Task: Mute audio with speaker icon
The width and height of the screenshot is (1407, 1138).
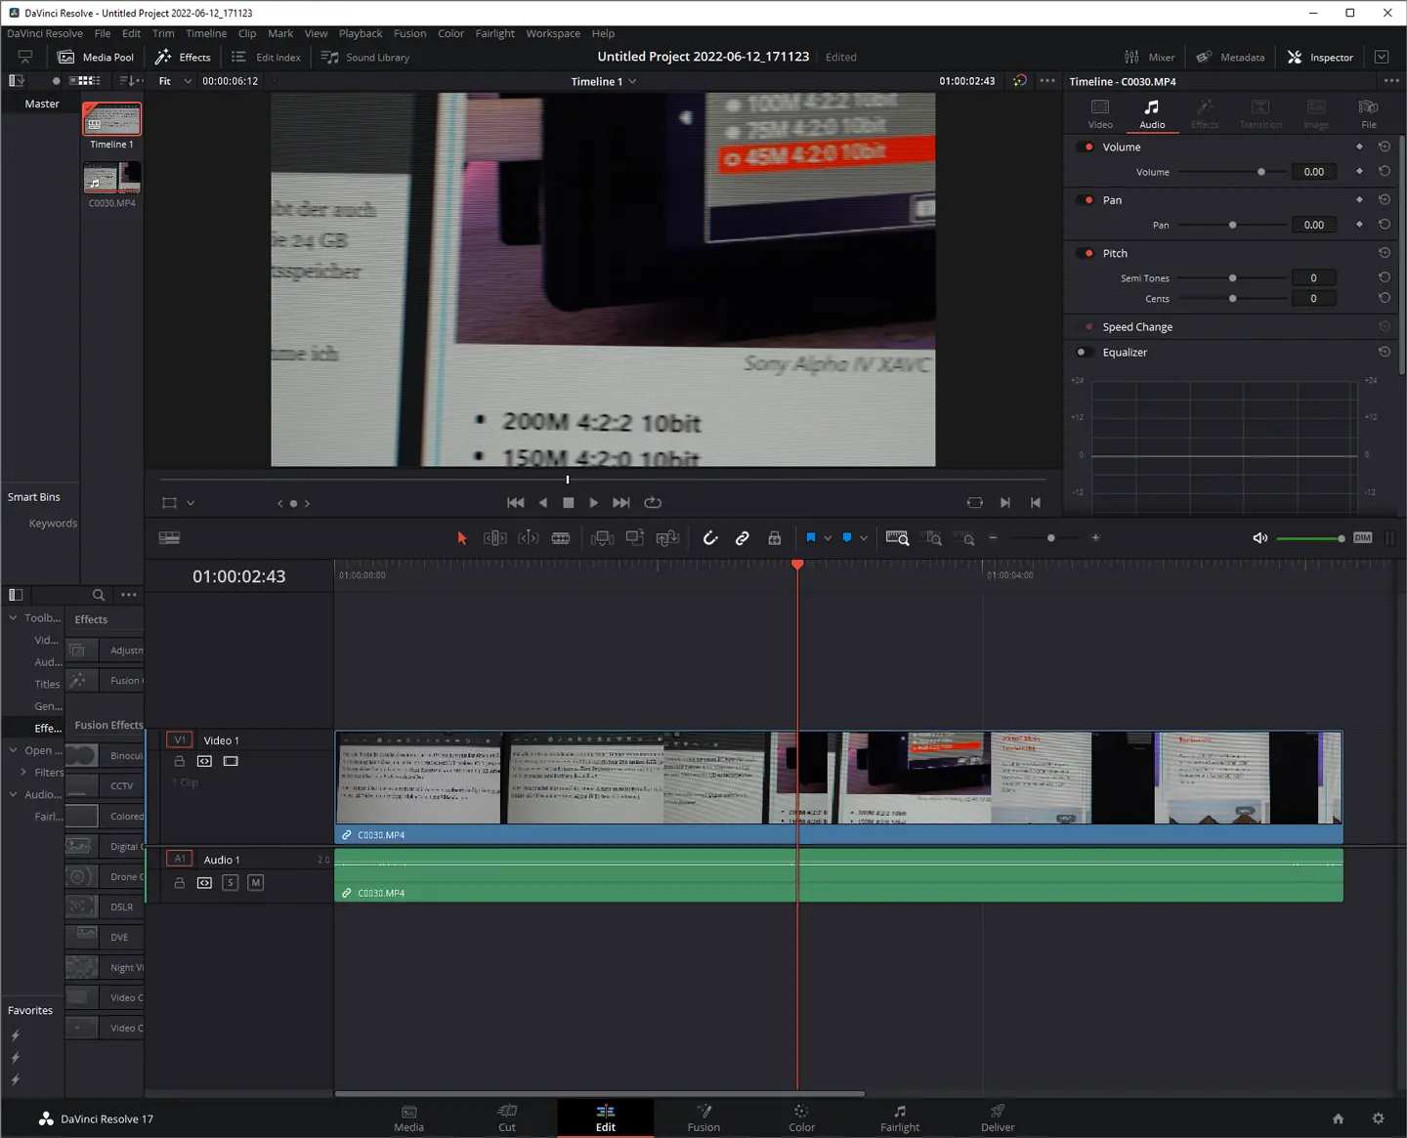Action: (x=1260, y=538)
